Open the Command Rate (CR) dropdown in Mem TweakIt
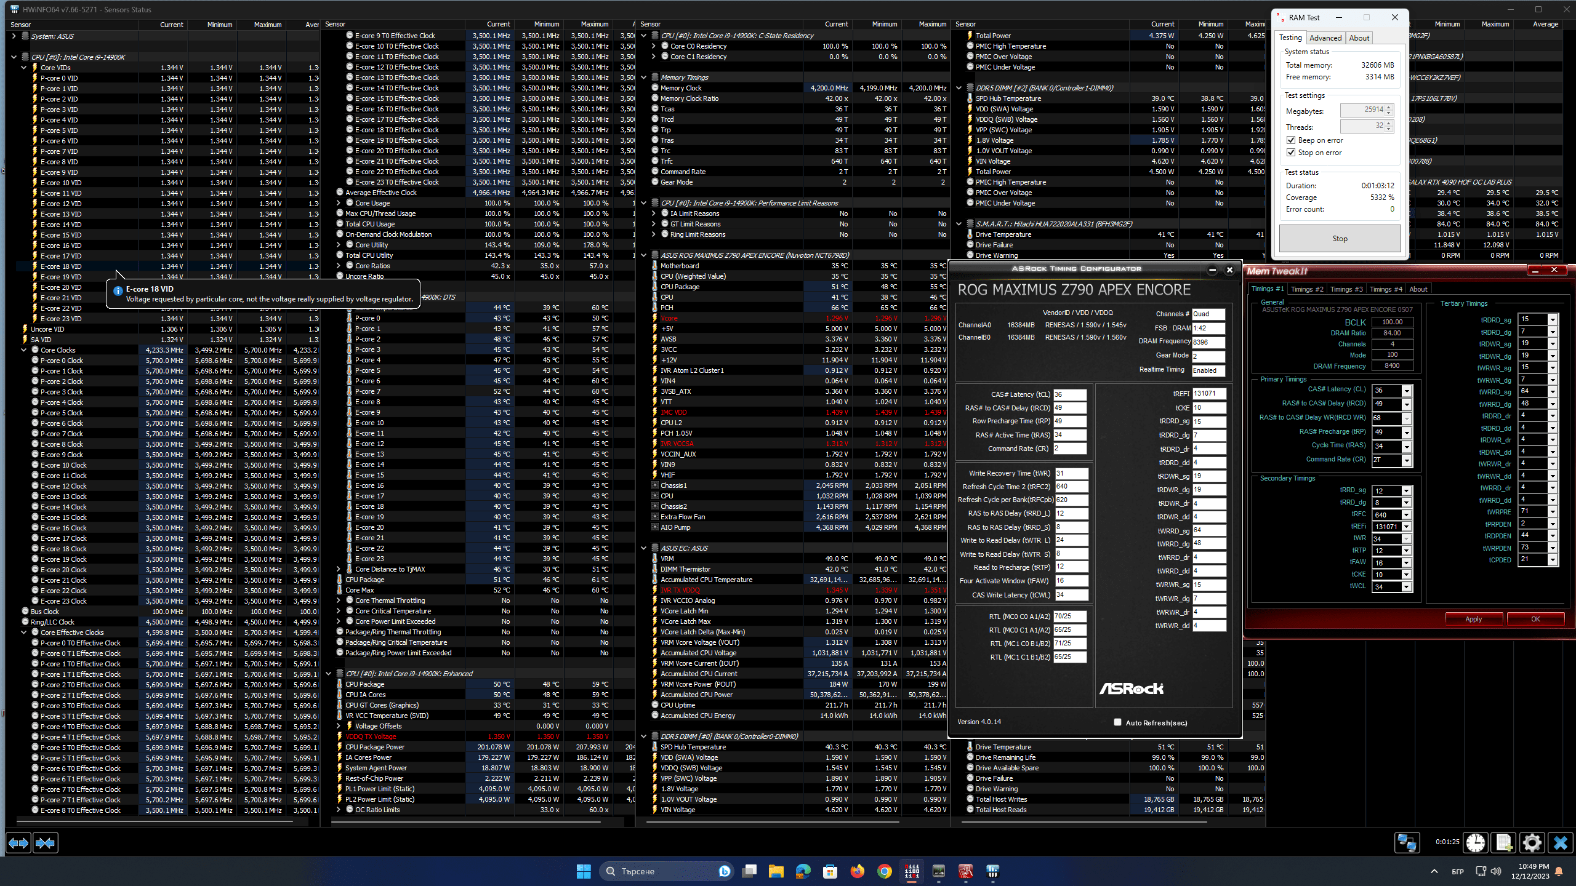The height and width of the screenshot is (886, 1576). click(x=1407, y=460)
